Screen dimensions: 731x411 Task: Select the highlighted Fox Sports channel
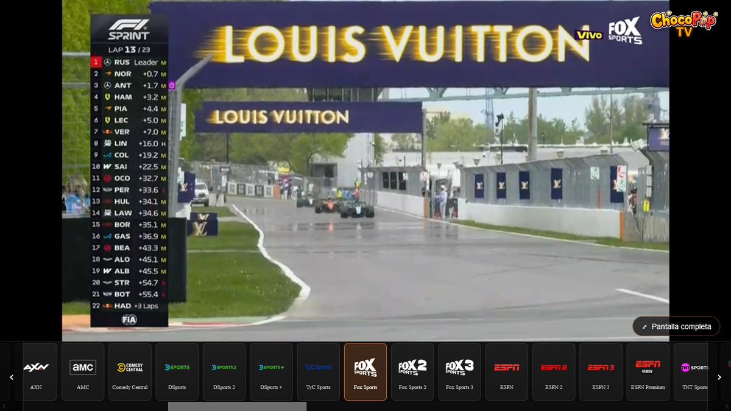click(365, 371)
